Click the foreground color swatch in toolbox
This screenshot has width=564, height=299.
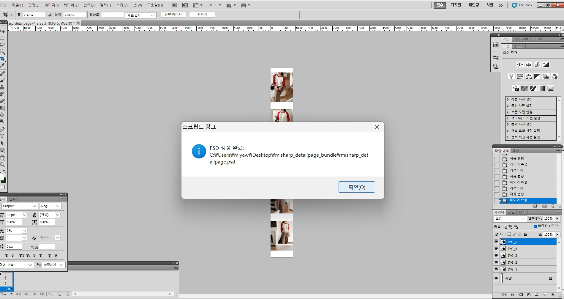pyautogui.click(x=1, y=177)
